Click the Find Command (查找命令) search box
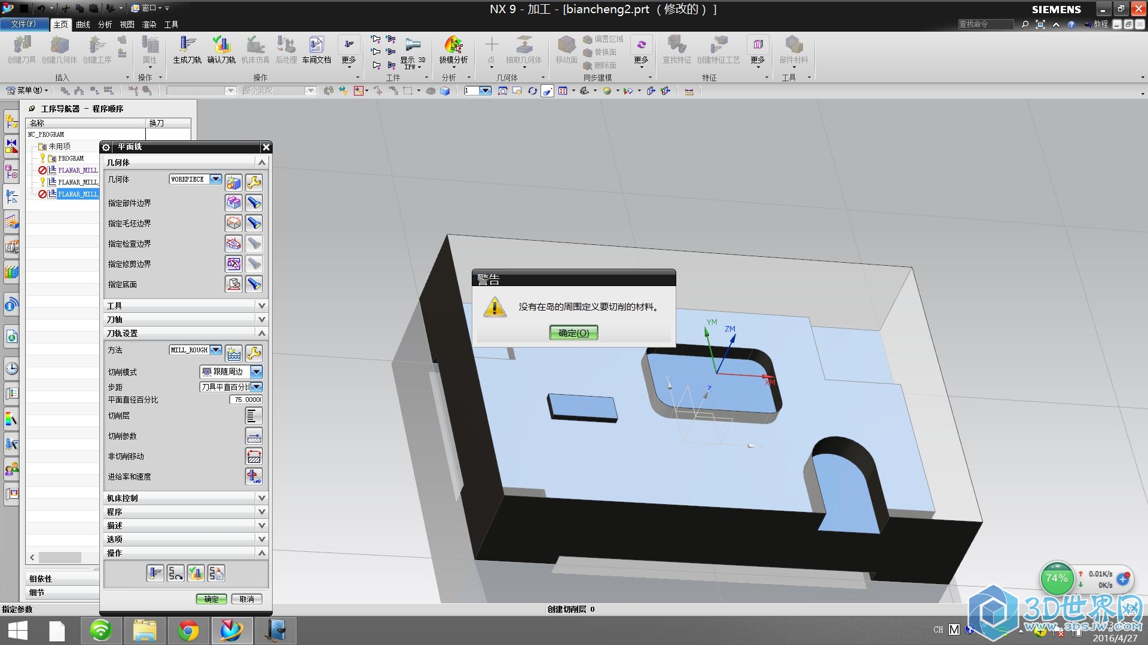The width and height of the screenshot is (1148, 645). pos(985,24)
